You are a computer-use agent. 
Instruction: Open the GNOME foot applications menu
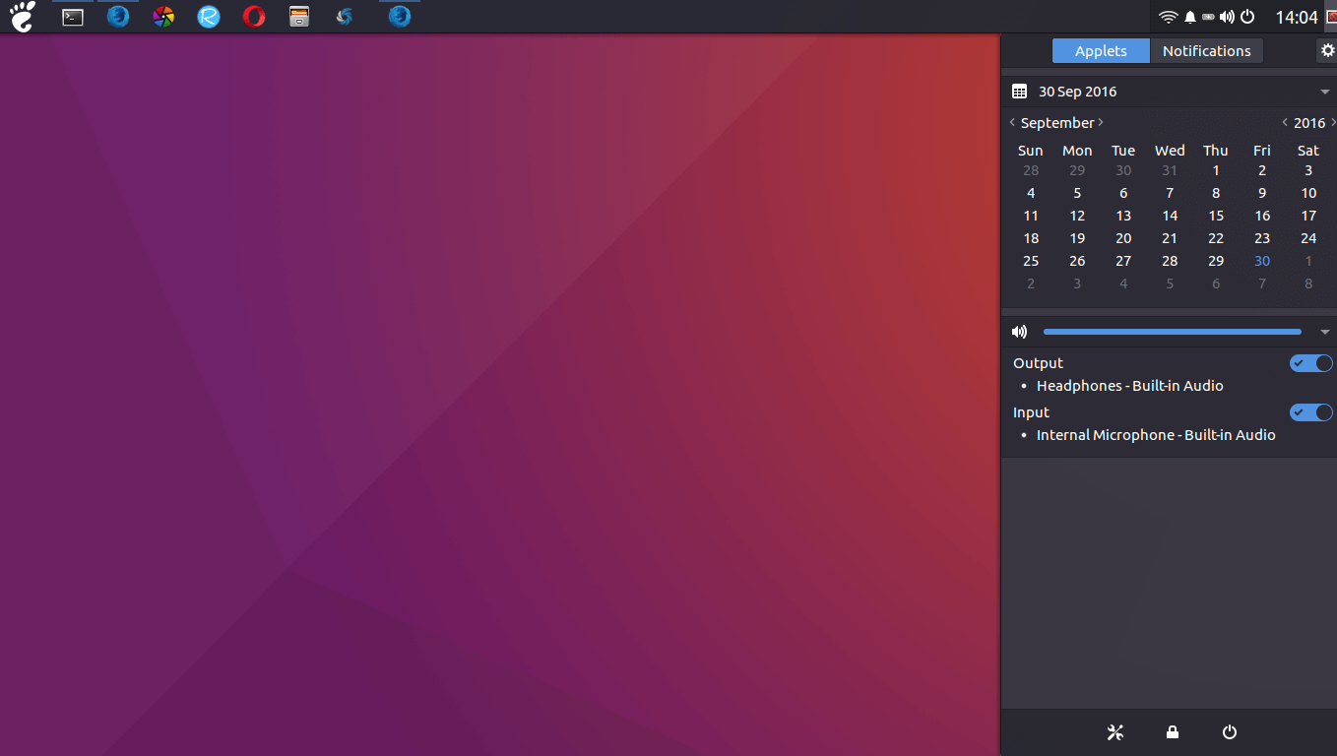click(22, 17)
